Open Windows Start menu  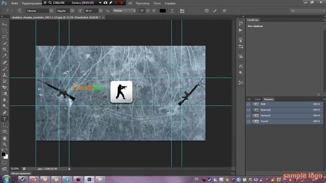pyautogui.click(x=7, y=179)
